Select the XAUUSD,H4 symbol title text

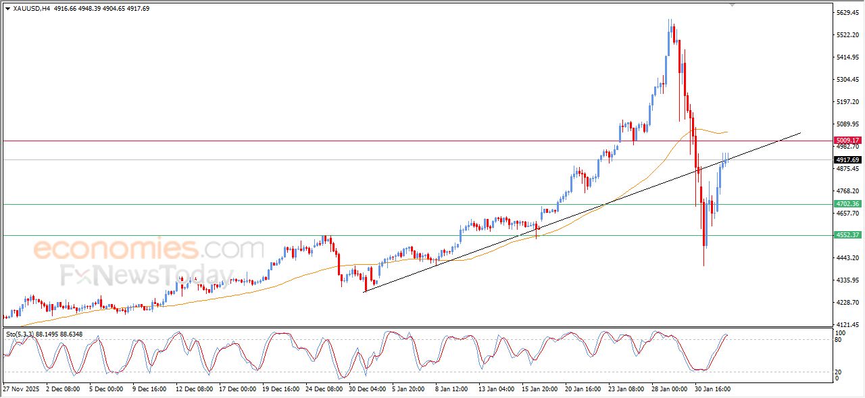point(31,9)
